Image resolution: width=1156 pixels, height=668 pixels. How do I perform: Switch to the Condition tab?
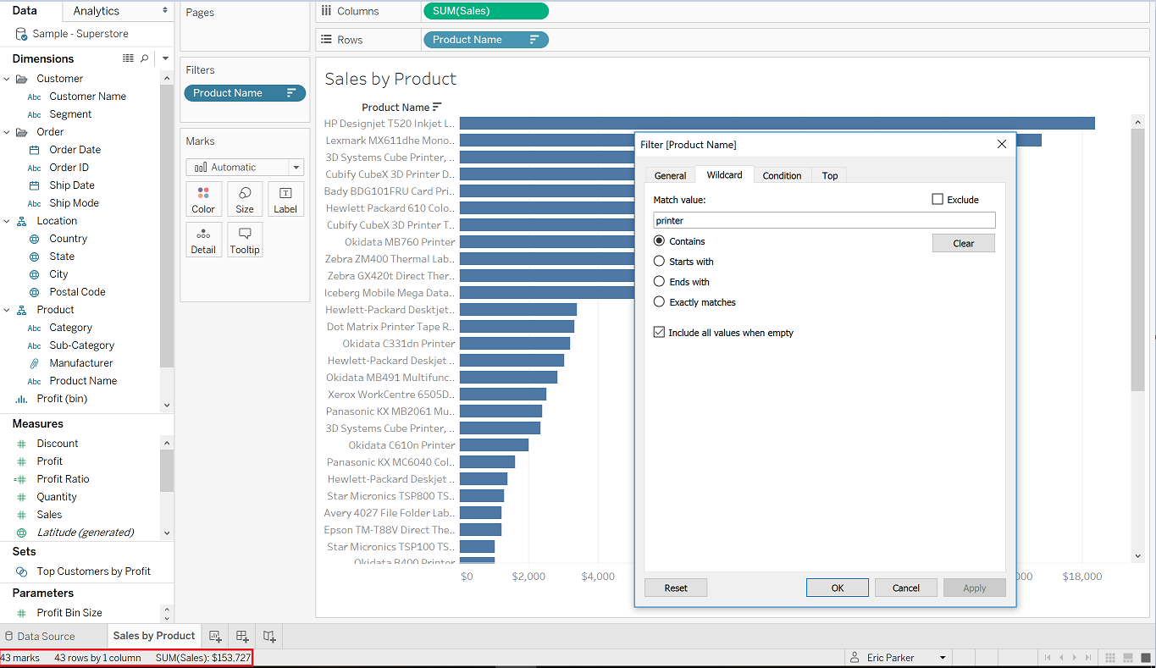782,175
